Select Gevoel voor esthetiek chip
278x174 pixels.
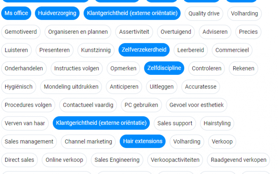click(196, 105)
